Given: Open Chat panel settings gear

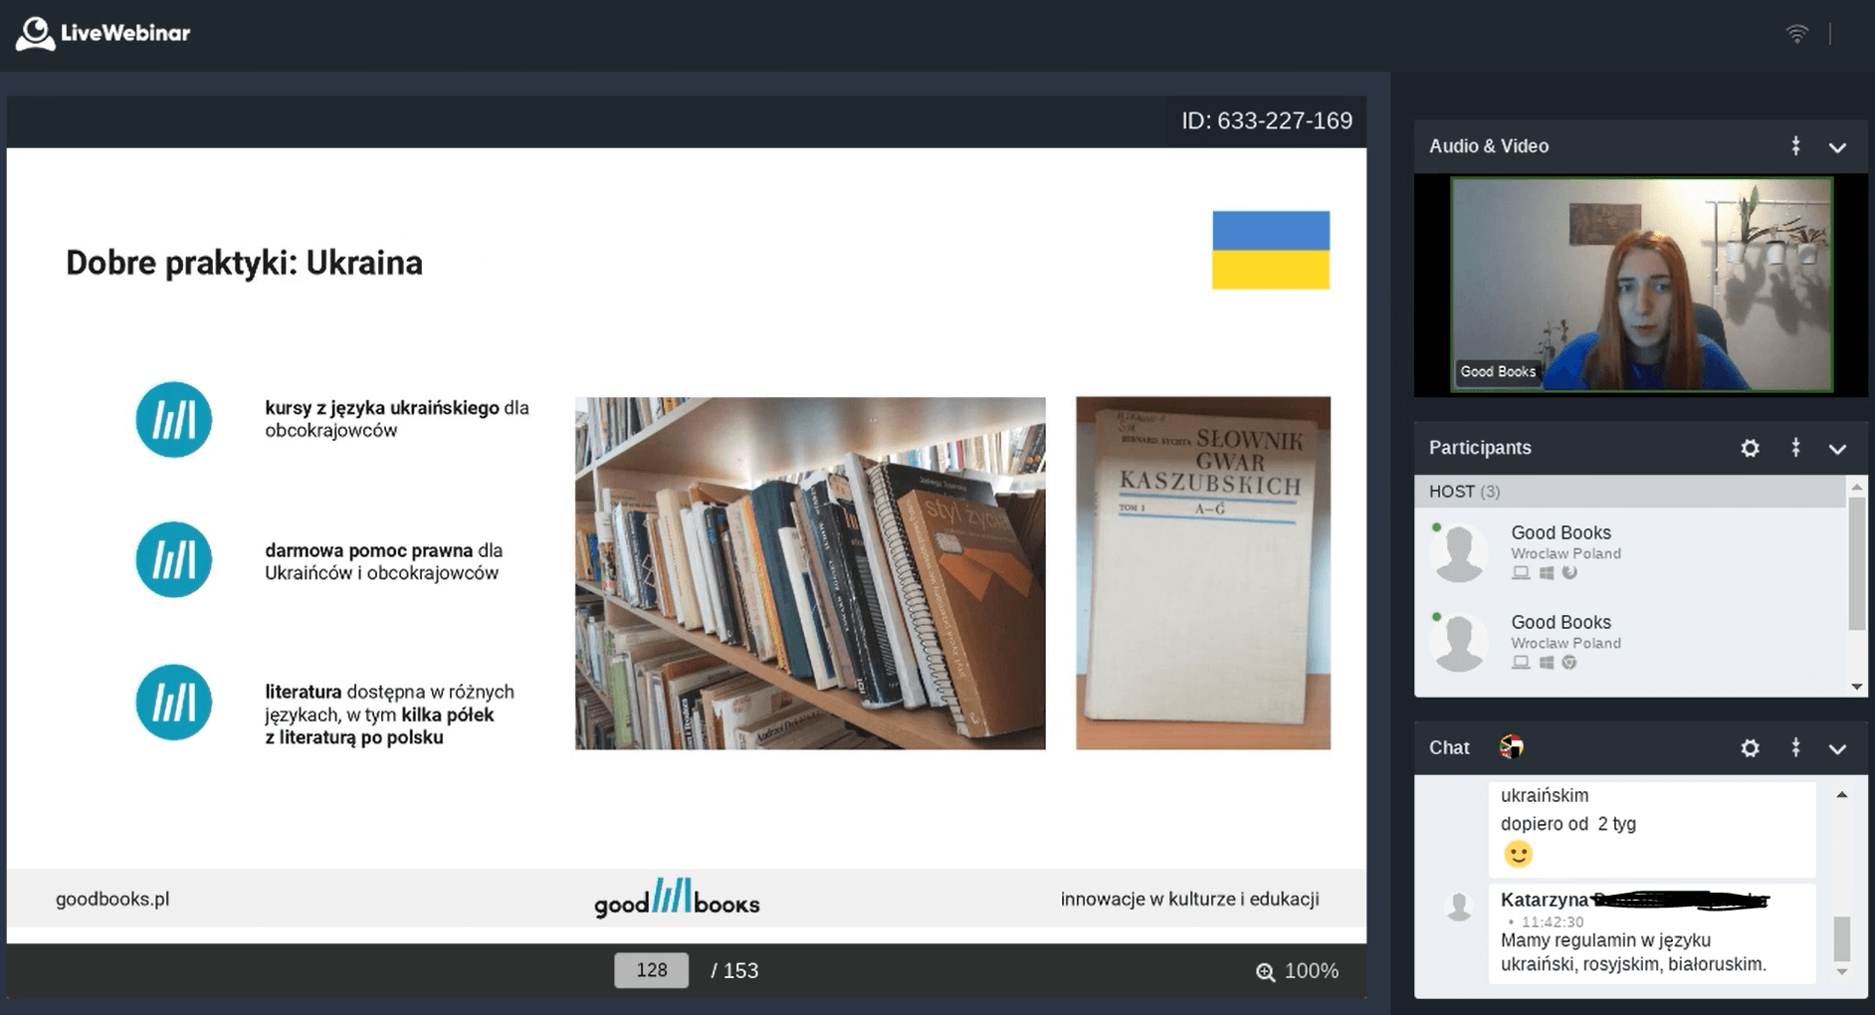Looking at the screenshot, I should pyautogui.click(x=1750, y=747).
